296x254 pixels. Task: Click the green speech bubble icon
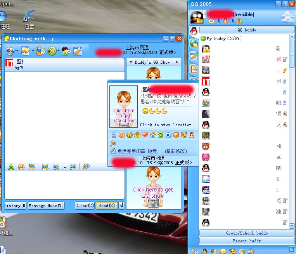pyautogui.click(x=73, y=167)
